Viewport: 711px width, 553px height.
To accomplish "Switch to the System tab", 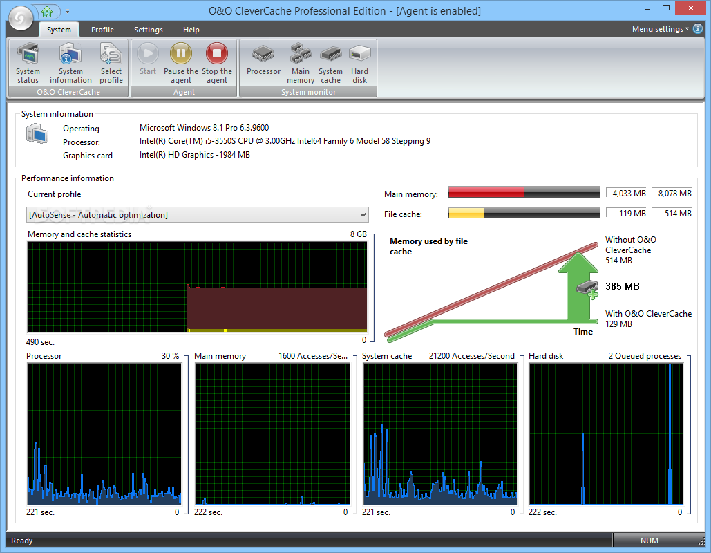I will pos(59,30).
